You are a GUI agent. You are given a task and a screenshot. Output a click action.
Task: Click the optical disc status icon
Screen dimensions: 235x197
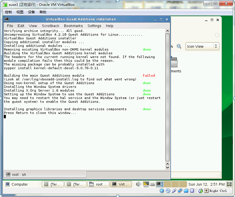[x=168, y=191]
